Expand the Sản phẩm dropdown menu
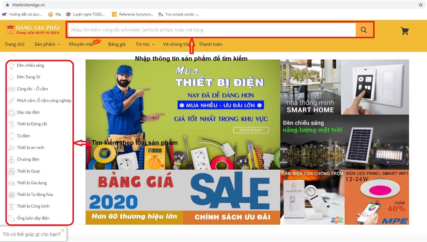Image resolution: width=427 pixels, height=242 pixels. (x=47, y=44)
